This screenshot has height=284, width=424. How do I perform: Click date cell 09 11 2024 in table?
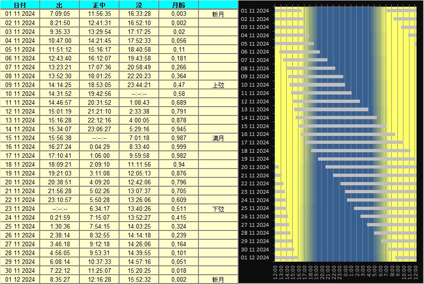(x=20, y=85)
